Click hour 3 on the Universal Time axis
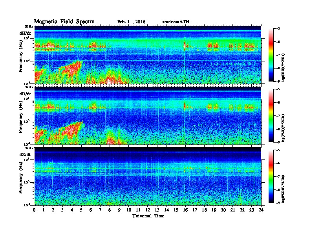The height and width of the screenshot is (241, 311). click(62, 210)
